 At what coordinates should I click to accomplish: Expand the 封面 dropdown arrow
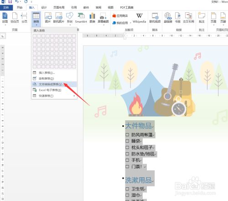click(5, 25)
